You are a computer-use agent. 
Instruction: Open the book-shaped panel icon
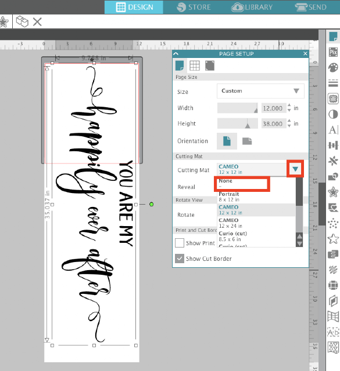click(x=333, y=301)
